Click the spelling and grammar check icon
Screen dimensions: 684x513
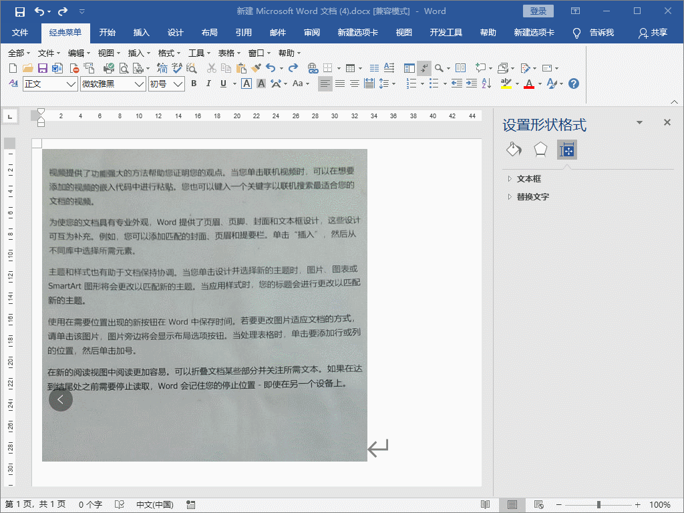click(x=176, y=68)
